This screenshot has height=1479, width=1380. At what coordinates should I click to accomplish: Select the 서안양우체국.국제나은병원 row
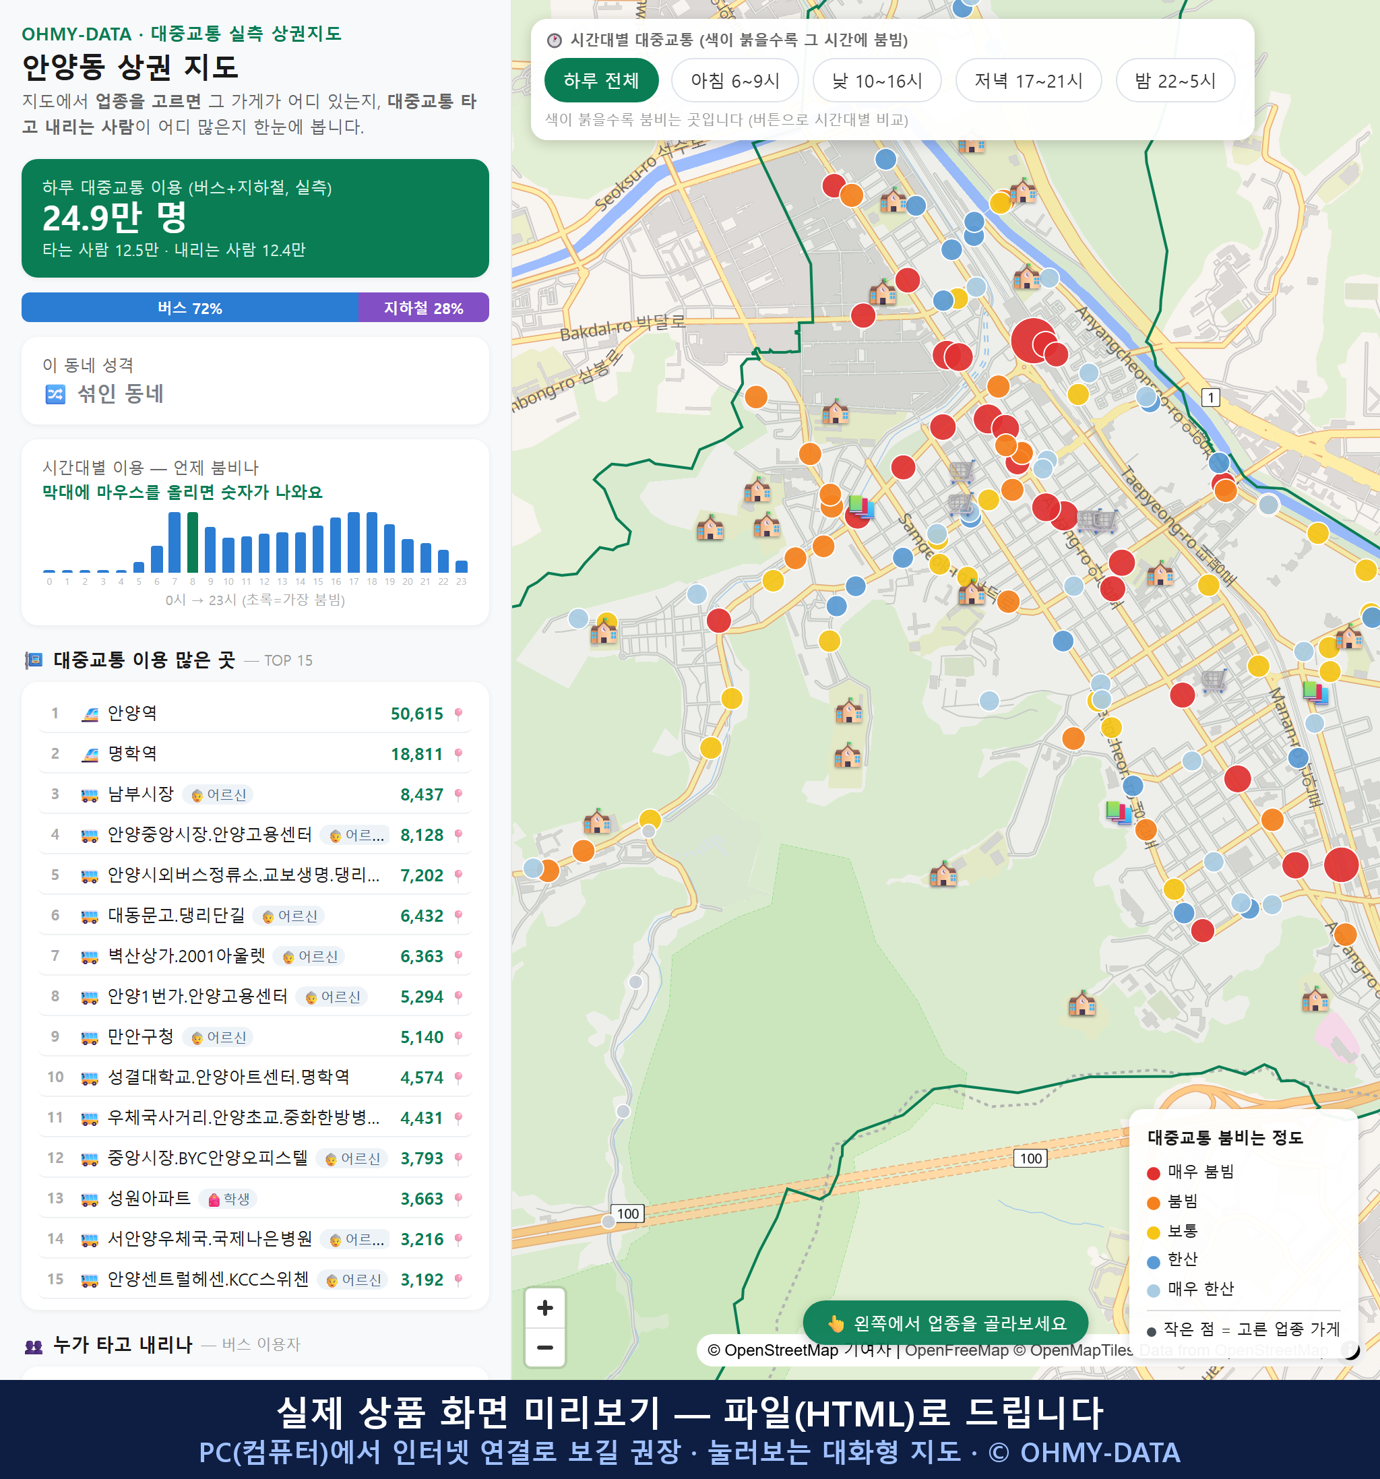[x=255, y=1238]
